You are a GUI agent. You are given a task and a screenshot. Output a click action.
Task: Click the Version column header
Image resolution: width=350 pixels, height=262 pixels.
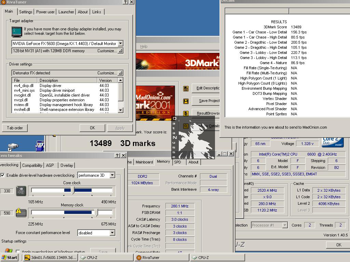tap(107, 80)
